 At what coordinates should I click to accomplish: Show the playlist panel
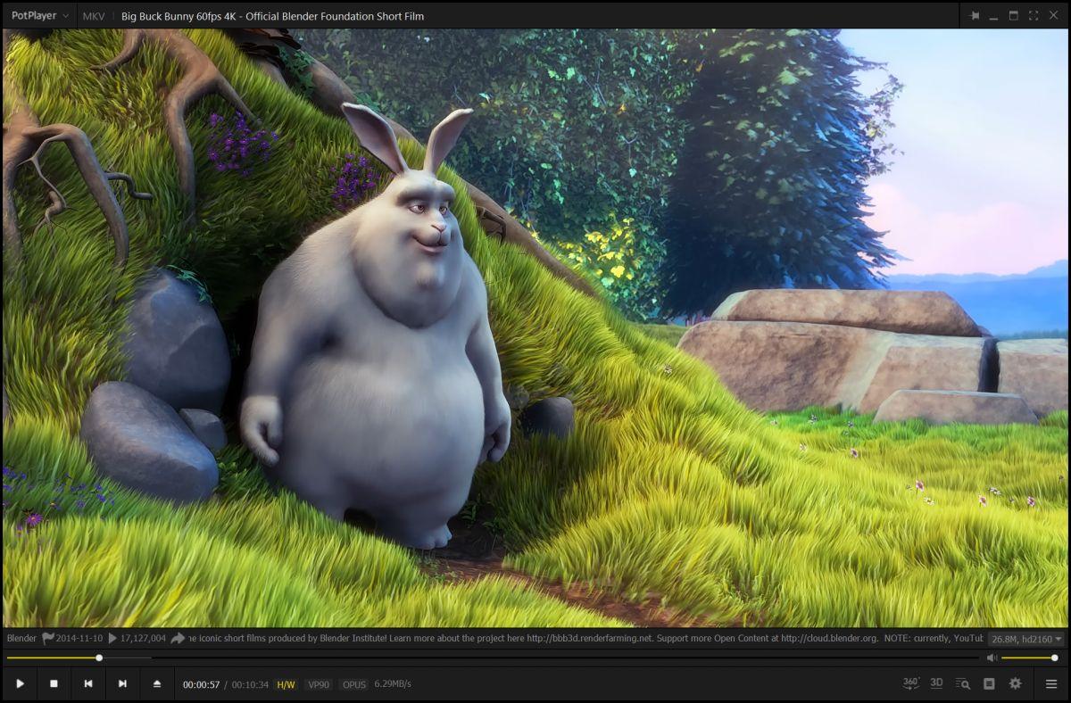[989, 684]
